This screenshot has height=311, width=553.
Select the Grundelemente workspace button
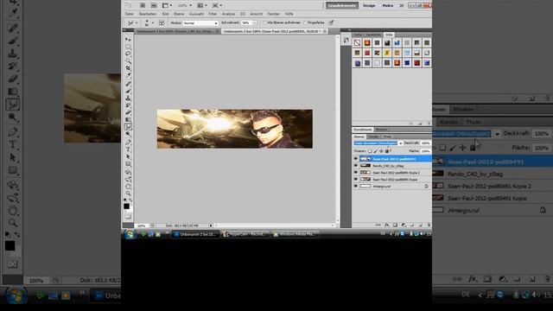(342, 5)
